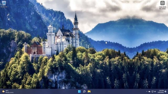Screen dimensions: 168x94
Task: Click the 'Learn about this picture' camera icon
Action: point(162,5)
